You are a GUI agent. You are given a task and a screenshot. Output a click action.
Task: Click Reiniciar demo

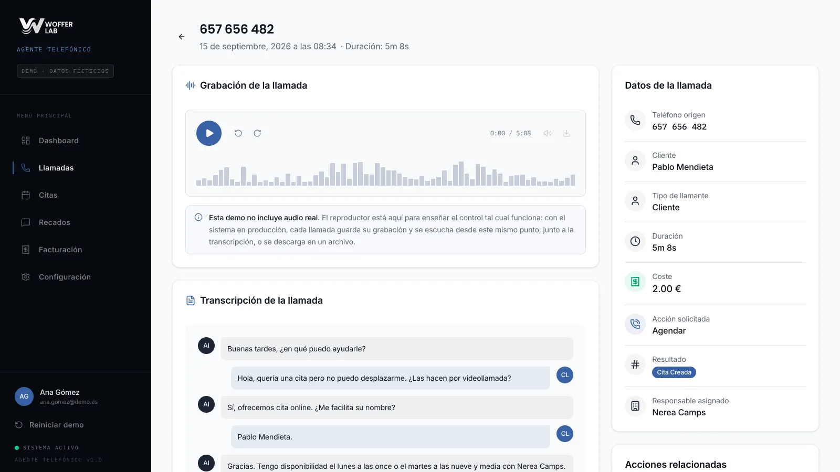[x=49, y=425]
